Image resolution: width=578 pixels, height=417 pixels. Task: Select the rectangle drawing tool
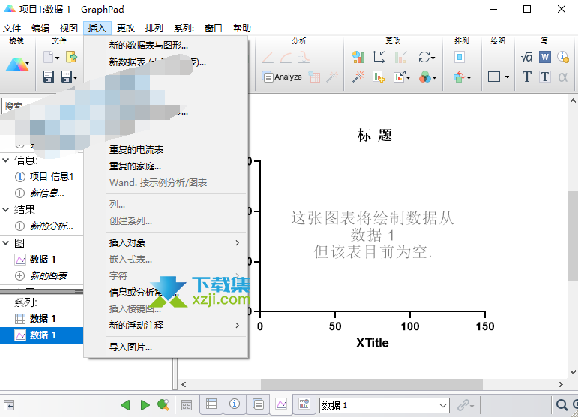tap(494, 76)
